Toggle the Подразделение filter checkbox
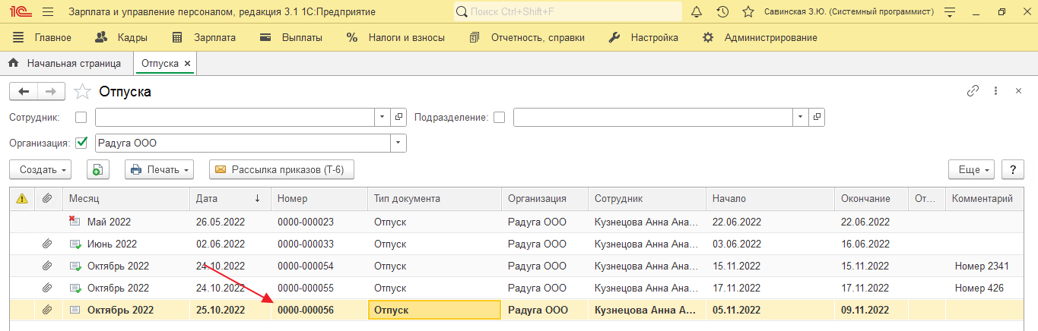 pyautogui.click(x=500, y=118)
